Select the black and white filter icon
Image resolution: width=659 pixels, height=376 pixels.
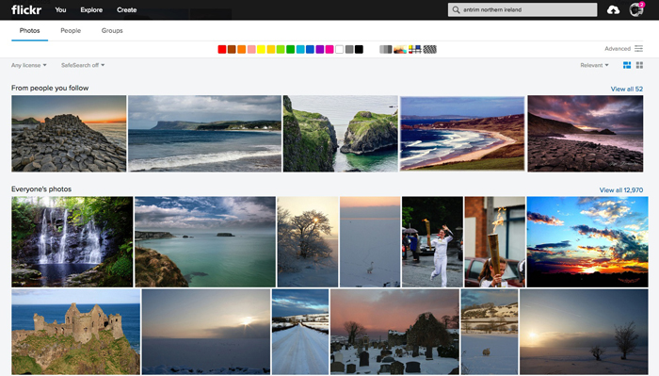click(385, 49)
